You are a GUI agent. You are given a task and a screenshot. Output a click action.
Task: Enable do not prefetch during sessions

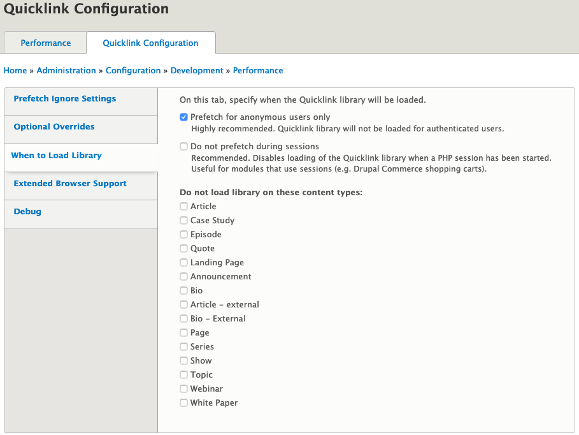coord(183,146)
